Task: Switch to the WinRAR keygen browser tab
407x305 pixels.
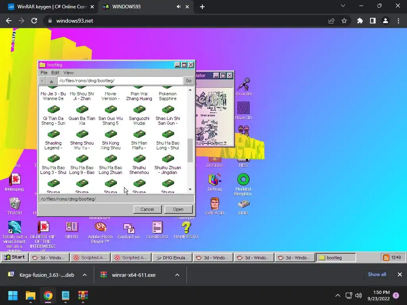Action: coord(51,7)
